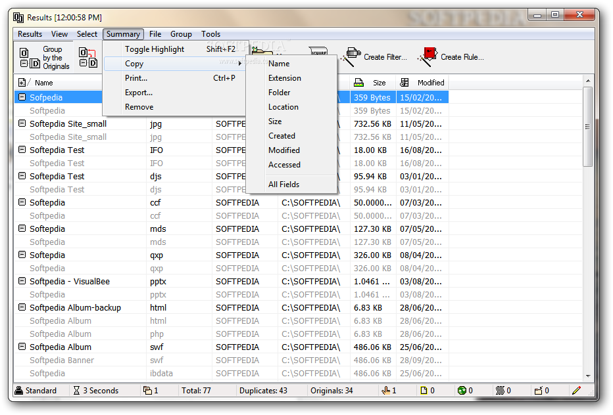The height and width of the screenshot is (415, 613).
Task: Collapse the Softpedia Album swf group
Action: tap(22, 346)
